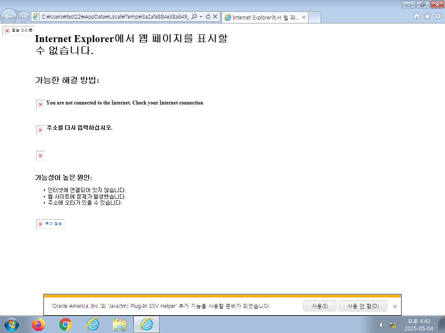
Task: Open Favorites with the star icon
Action: [x=427, y=16]
